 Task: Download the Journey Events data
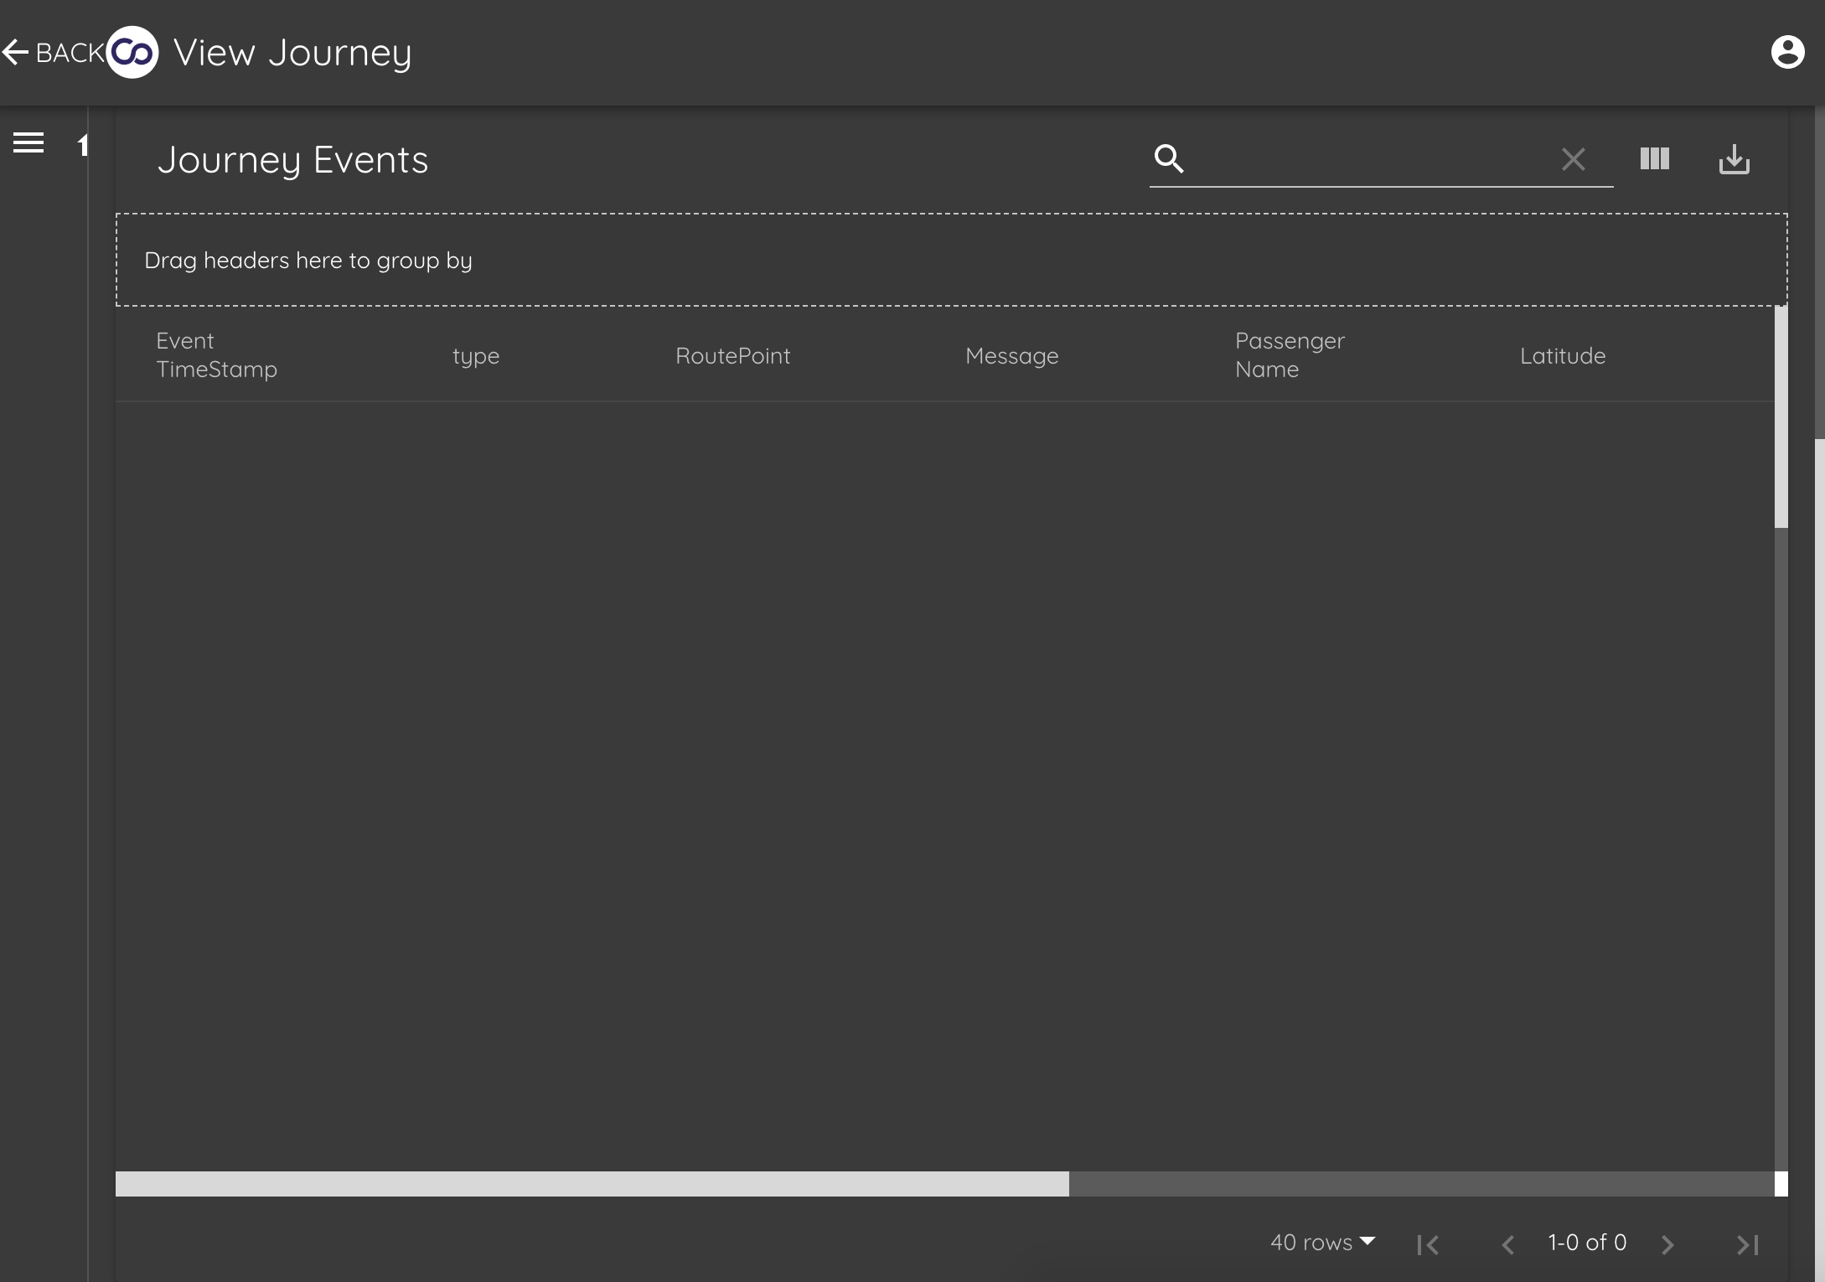(1735, 159)
